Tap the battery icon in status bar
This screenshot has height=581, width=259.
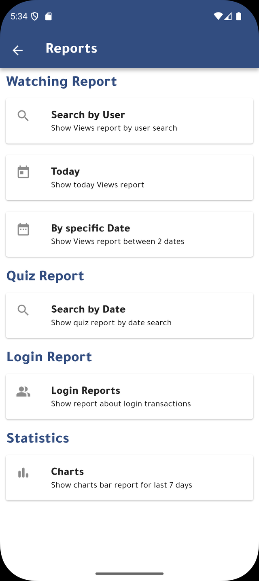239,17
